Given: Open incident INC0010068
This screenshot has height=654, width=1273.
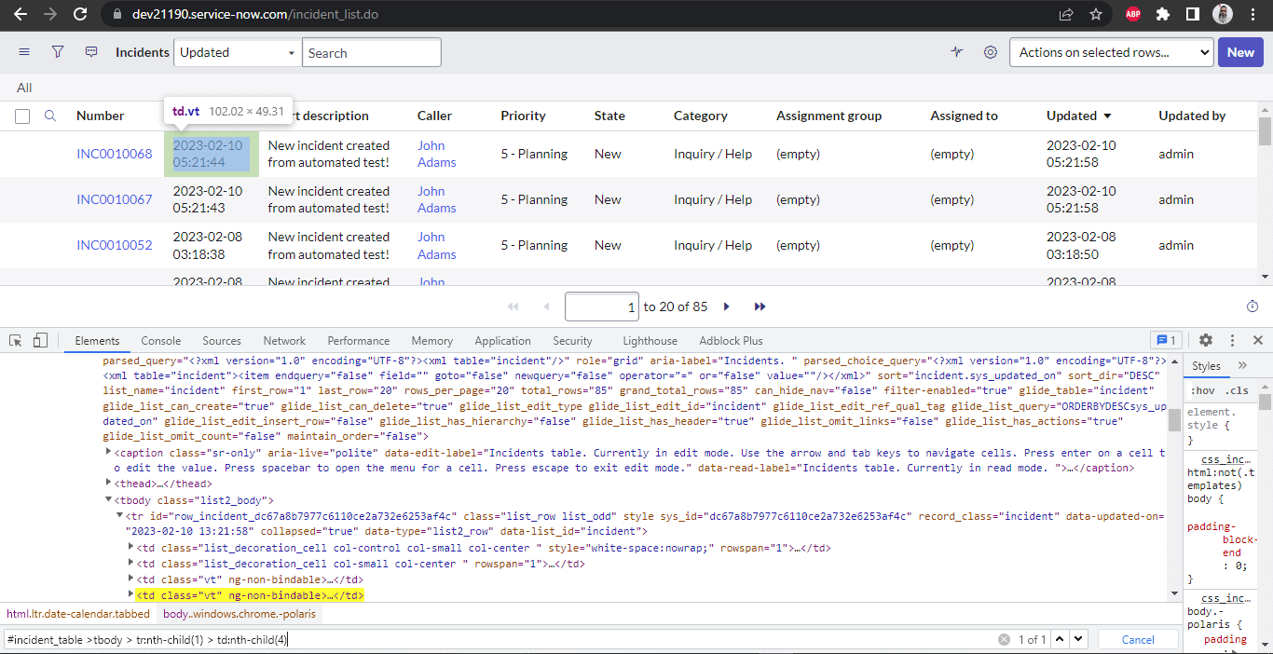Looking at the screenshot, I should tap(114, 154).
